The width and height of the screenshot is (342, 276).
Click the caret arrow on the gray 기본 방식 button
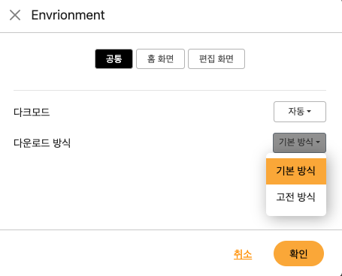point(318,142)
